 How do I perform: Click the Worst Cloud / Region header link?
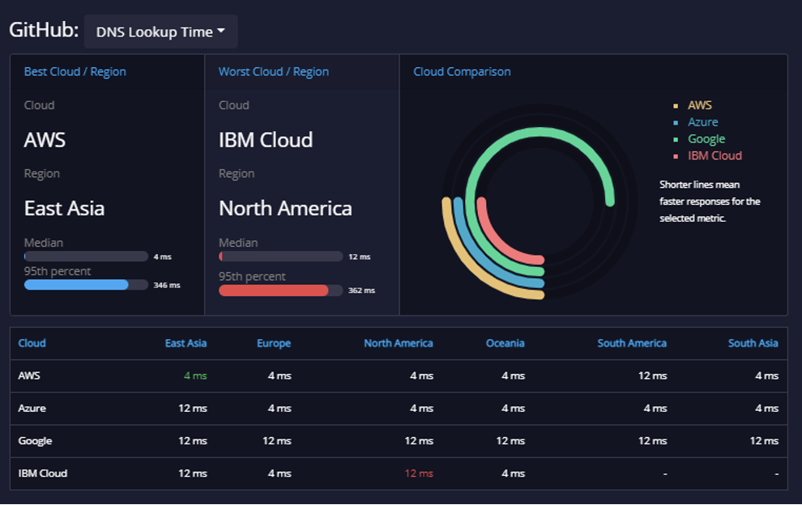pos(274,71)
